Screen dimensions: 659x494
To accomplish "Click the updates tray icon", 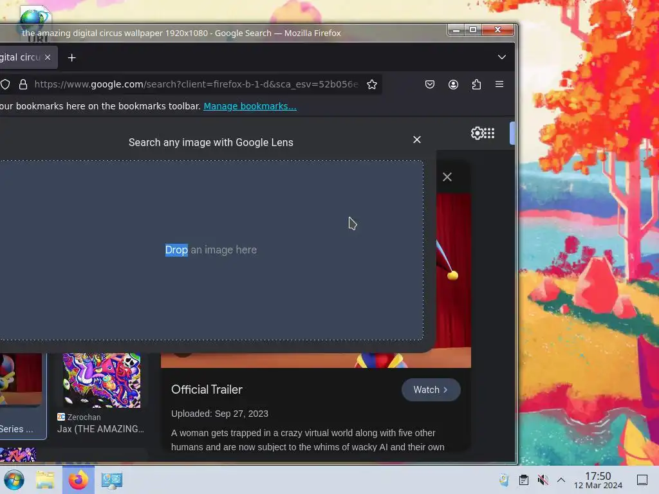I will point(503,480).
